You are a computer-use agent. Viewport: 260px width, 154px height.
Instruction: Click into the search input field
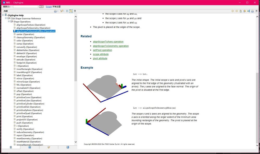[x=26, y=7]
